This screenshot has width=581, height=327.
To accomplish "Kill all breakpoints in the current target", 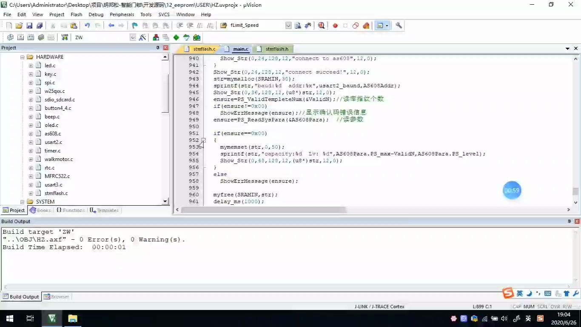I will [366, 26].
